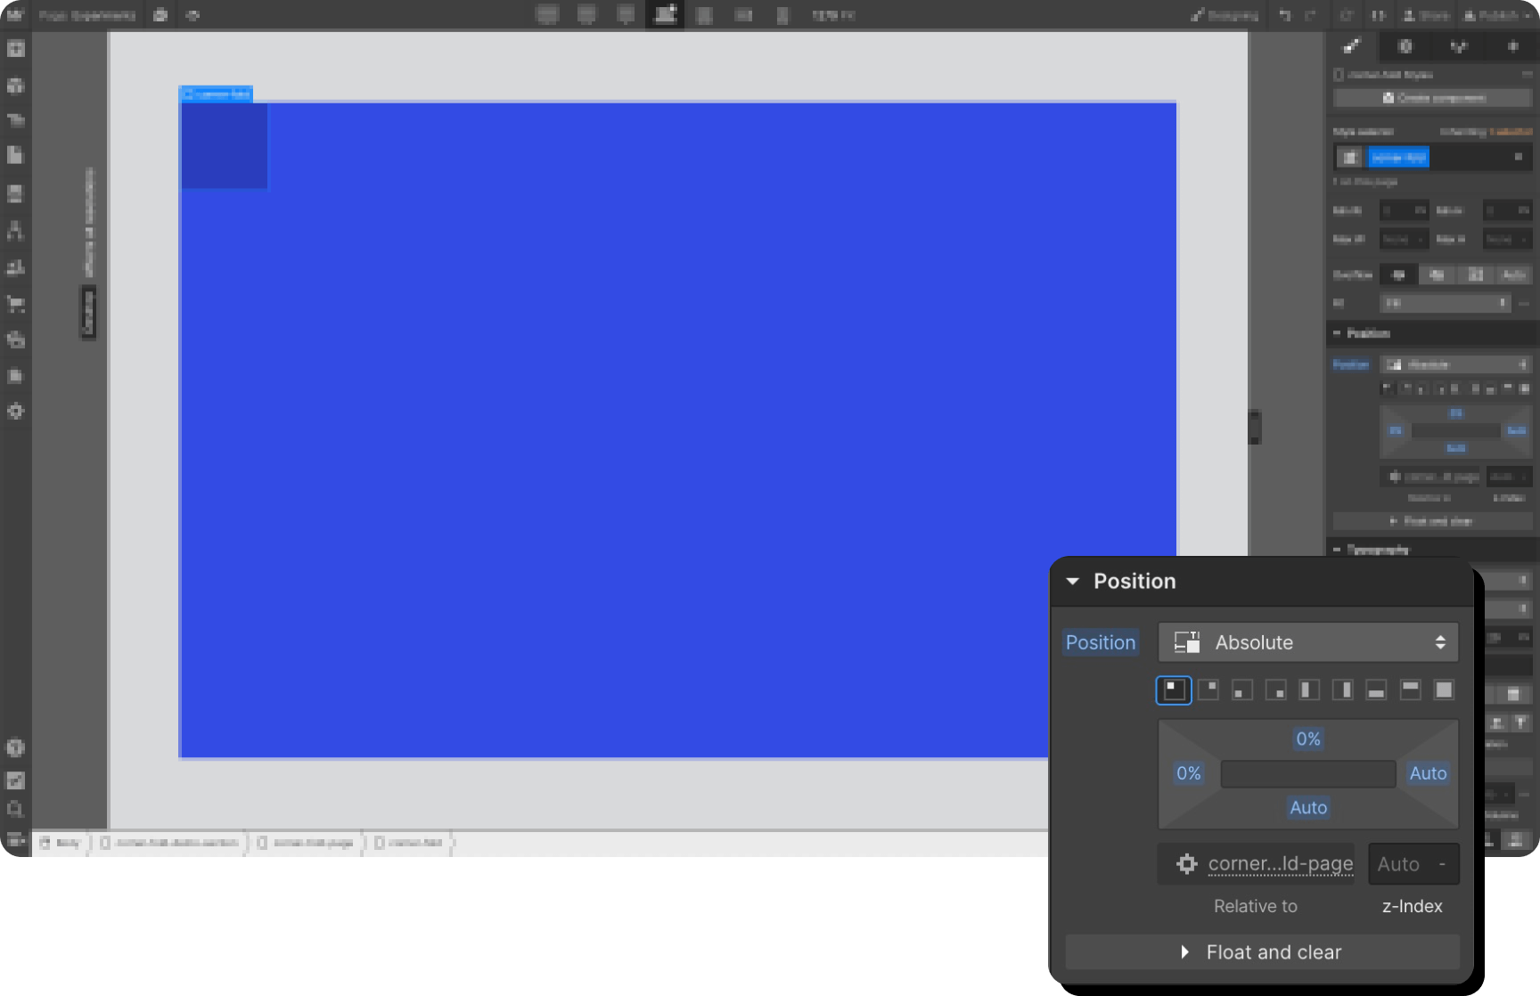The height and width of the screenshot is (996, 1540).
Task: Open the Position type dropdown showing Absolute
Action: pos(1307,642)
